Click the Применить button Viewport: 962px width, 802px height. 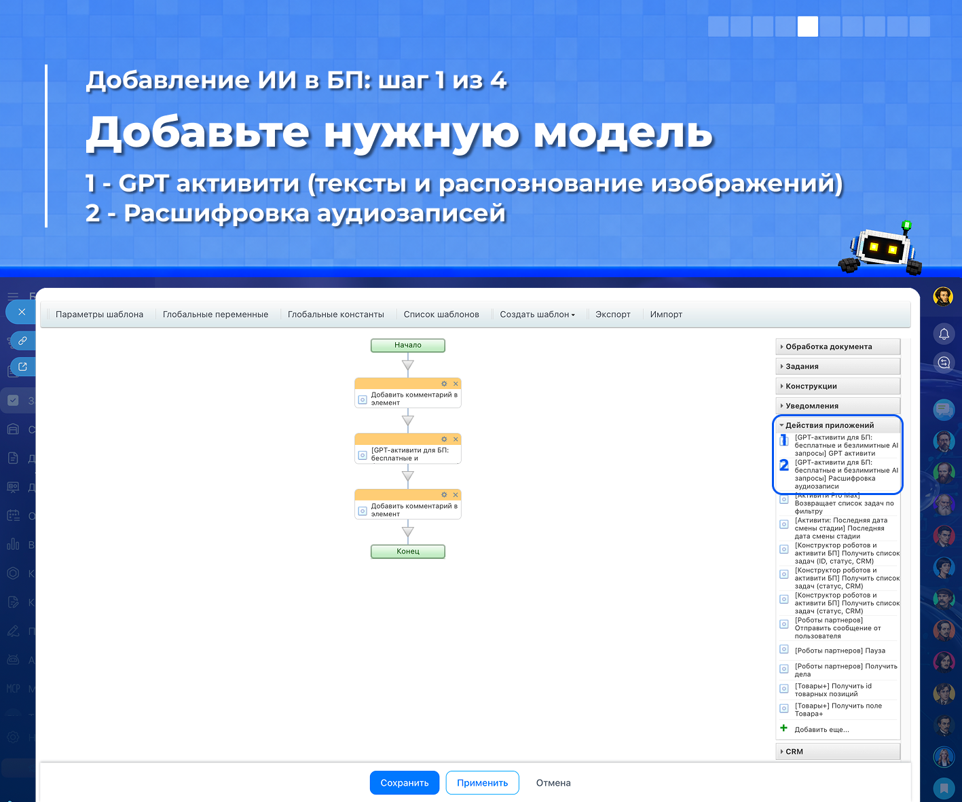[x=483, y=783]
